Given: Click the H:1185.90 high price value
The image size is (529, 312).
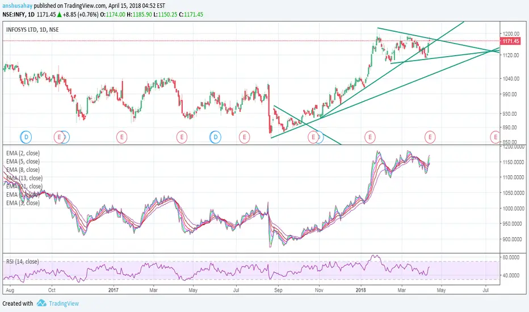Looking at the screenshot, I should [139, 15].
